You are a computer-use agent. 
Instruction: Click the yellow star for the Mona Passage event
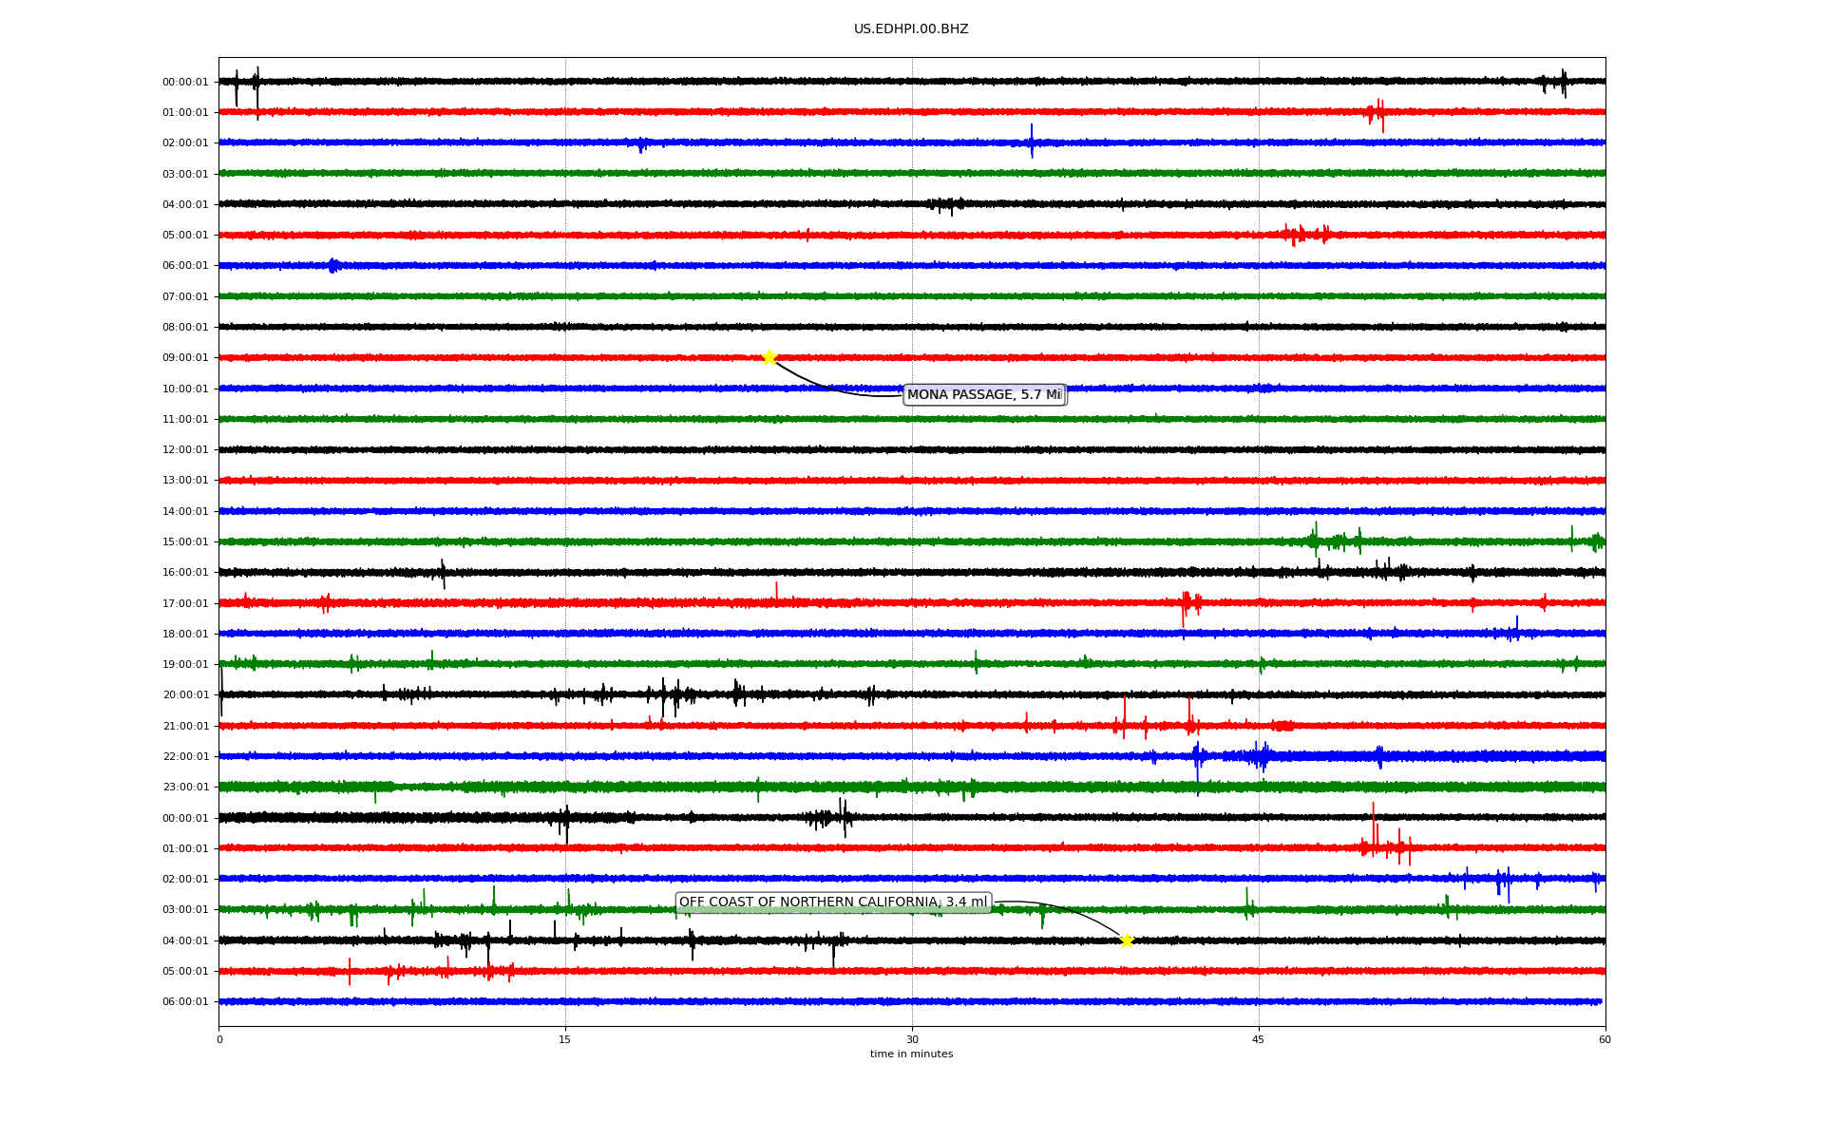point(769,358)
